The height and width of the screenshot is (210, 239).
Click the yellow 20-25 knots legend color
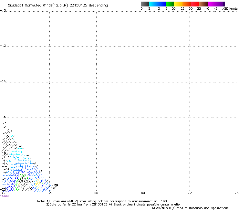(x=178, y=4)
